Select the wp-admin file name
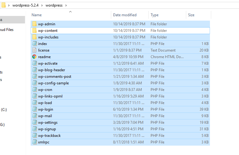The height and width of the screenshot is (155, 239). coord(47,24)
